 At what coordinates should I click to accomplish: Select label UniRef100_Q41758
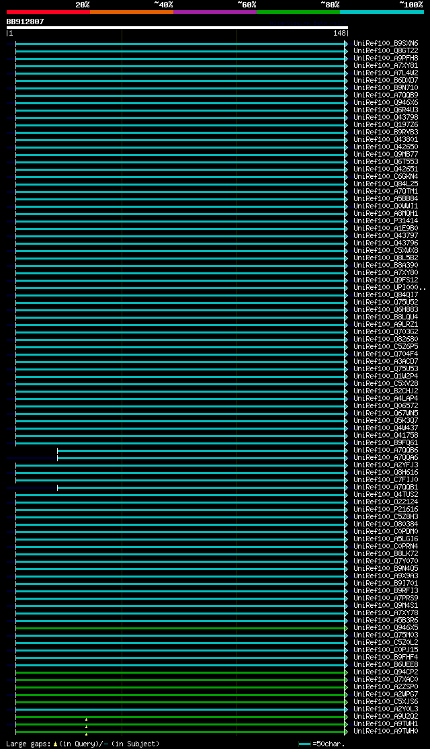386,436
